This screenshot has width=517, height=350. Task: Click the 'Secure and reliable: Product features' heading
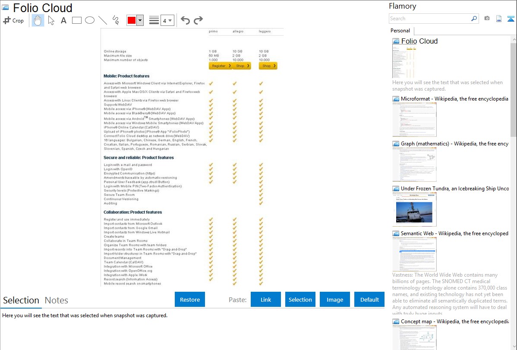pyautogui.click(x=139, y=158)
